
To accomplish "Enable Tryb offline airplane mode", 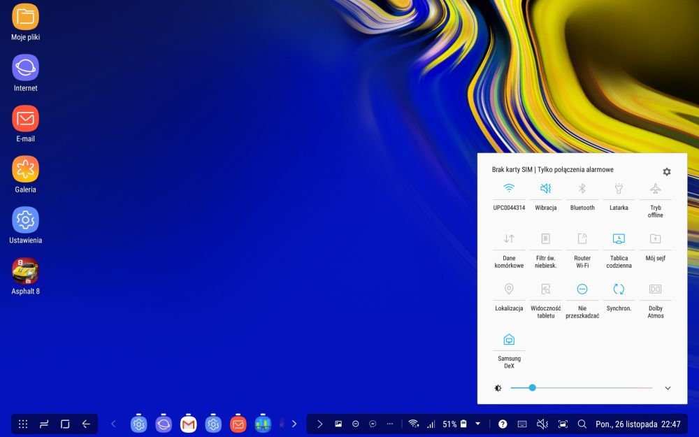I will tap(656, 200).
